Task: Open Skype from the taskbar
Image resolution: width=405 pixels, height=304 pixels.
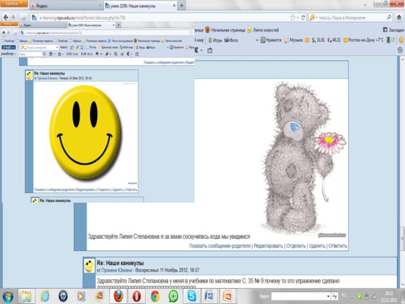Action: [192, 295]
